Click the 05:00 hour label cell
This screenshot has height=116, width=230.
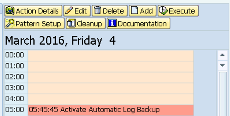point(16,110)
